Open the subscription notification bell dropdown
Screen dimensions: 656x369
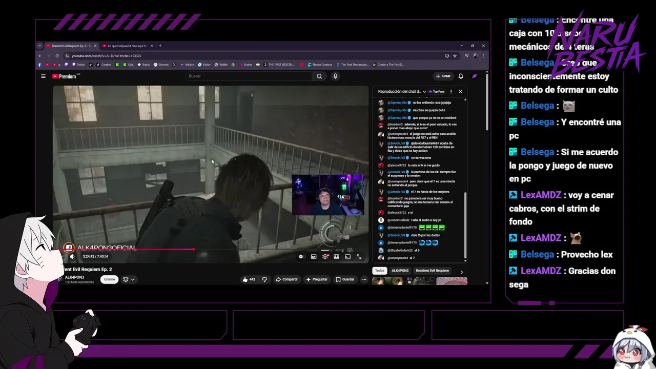[129, 279]
